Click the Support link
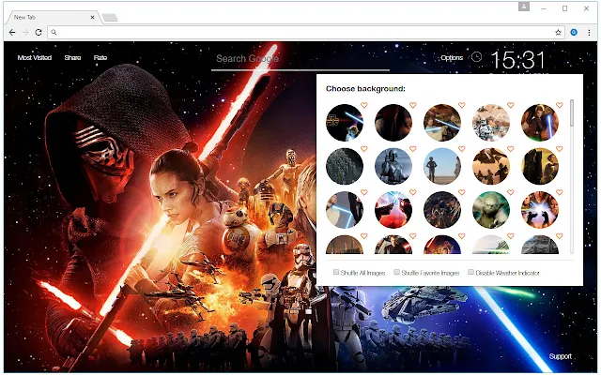Screen dimensions: 601x375 [560, 356]
